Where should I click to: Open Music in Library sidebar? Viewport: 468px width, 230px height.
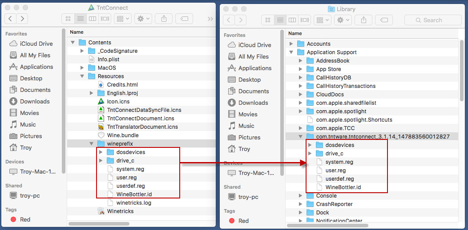(x=241, y=126)
